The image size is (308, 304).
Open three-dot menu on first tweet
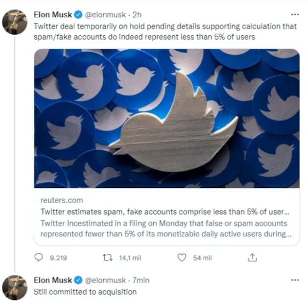(x=294, y=15)
